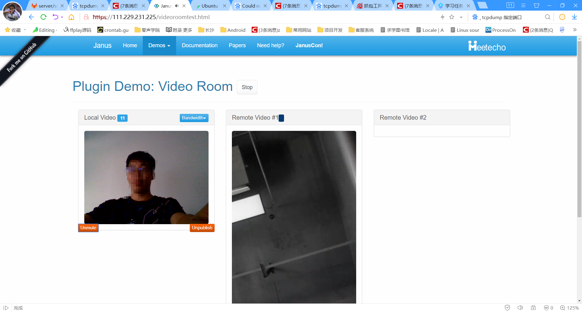Unpublish the local video stream
This screenshot has height=312, width=582.
click(202, 228)
